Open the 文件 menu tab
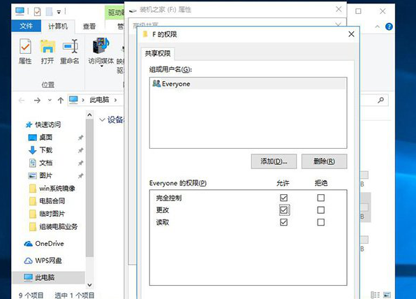Screen dimensions: 416x299 coord(26,26)
